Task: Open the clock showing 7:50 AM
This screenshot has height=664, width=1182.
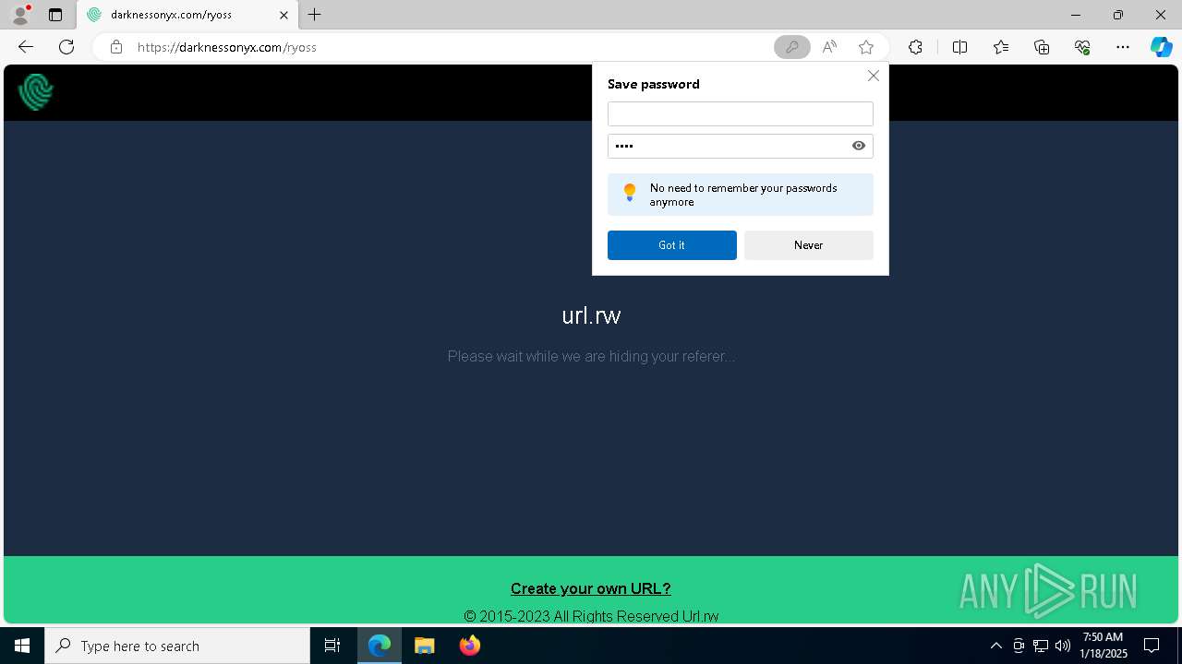Action: click(x=1104, y=646)
